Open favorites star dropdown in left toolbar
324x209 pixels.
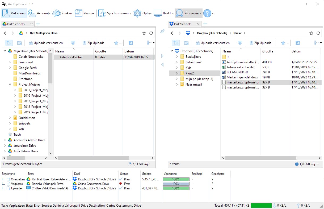click(x=118, y=43)
